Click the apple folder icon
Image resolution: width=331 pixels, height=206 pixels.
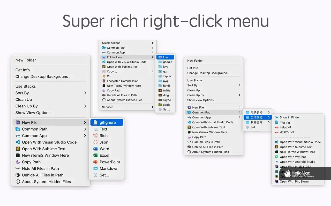(x=160, y=105)
